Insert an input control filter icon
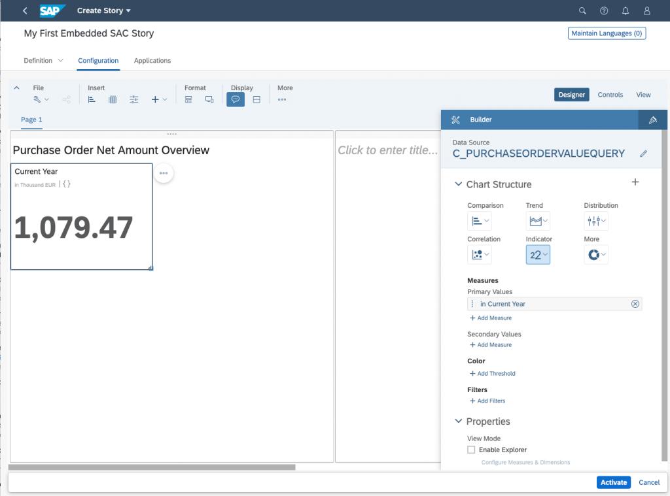670x496 pixels. (x=133, y=99)
